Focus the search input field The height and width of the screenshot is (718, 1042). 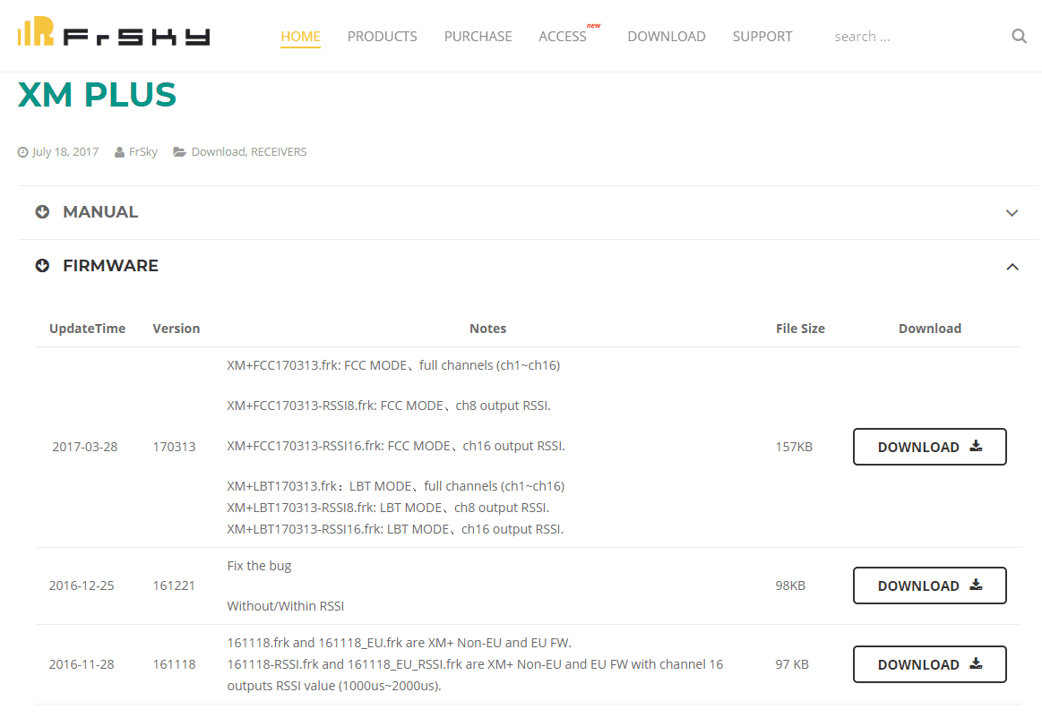[917, 37]
